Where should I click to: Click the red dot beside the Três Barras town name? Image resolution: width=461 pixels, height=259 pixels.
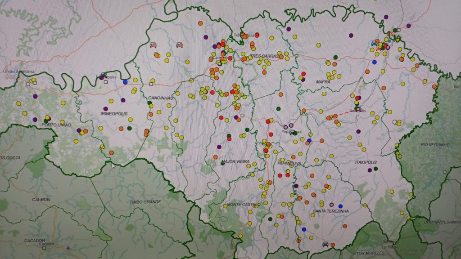[257, 35]
